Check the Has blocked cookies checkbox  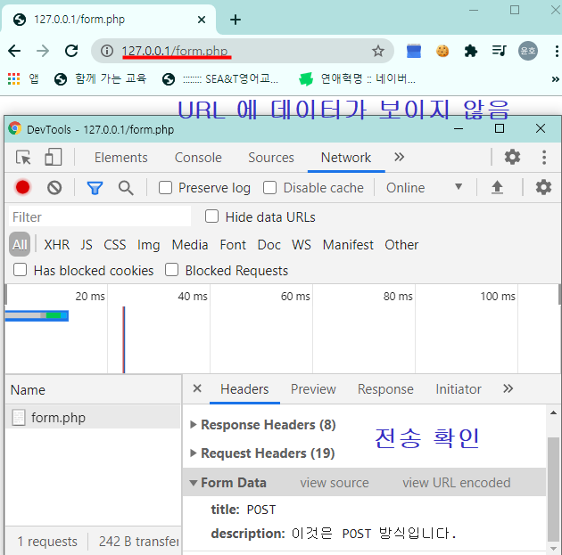tap(20, 270)
